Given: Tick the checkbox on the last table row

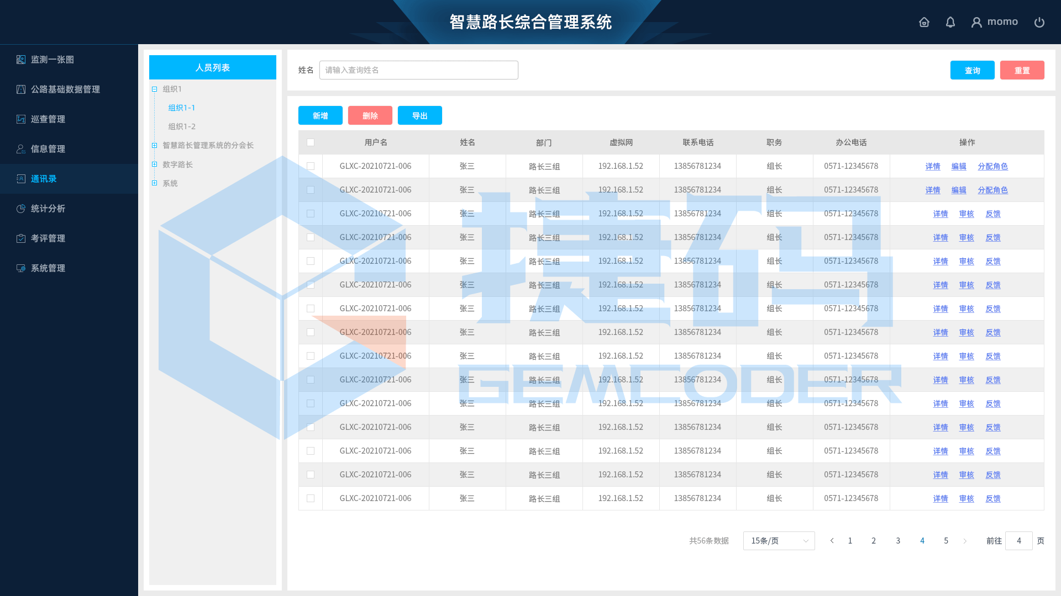Looking at the screenshot, I should 311,498.
